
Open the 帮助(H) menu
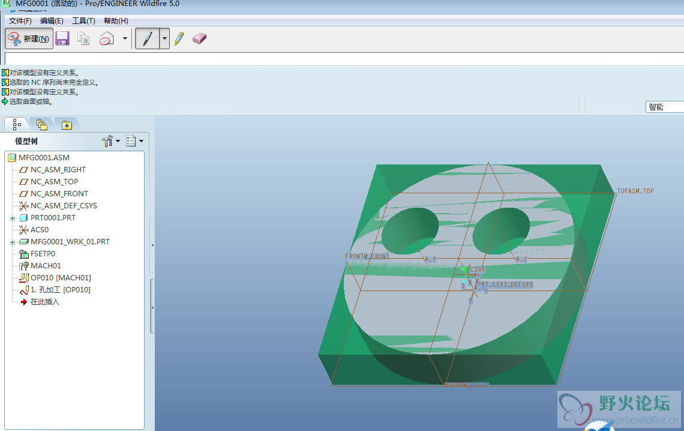[116, 21]
